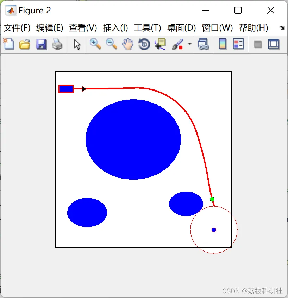The height and width of the screenshot is (298, 288).
Task: Print the figure with printer icon
Action: click(57, 44)
